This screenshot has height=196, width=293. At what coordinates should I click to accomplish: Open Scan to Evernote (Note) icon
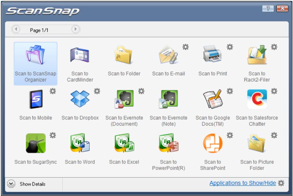pos(168,99)
